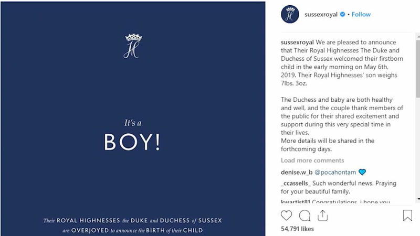Follow the sussexroyal account
420x236 pixels.
point(361,15)
